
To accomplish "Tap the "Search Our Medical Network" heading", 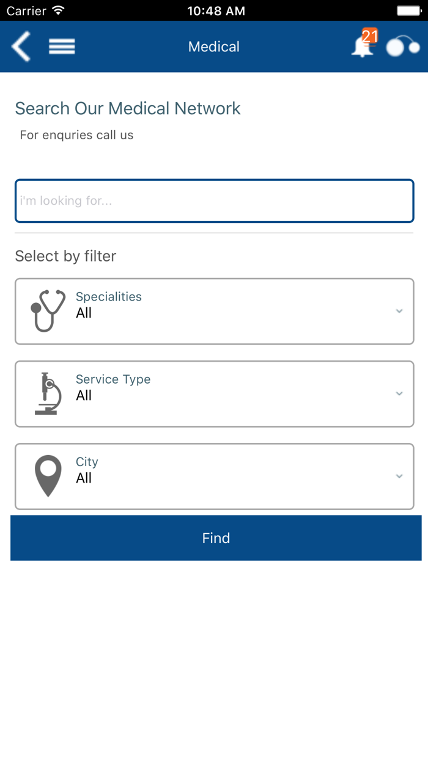I will [x=128, y=108].
